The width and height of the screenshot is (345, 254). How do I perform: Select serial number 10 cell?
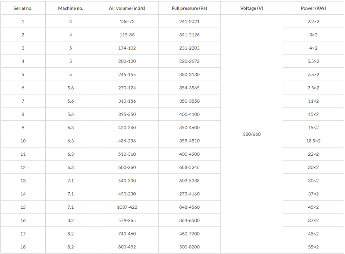(x=23, y=141)
